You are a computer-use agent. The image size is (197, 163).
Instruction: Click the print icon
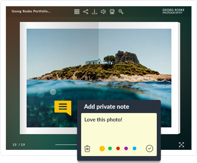[x=112, y=12]
